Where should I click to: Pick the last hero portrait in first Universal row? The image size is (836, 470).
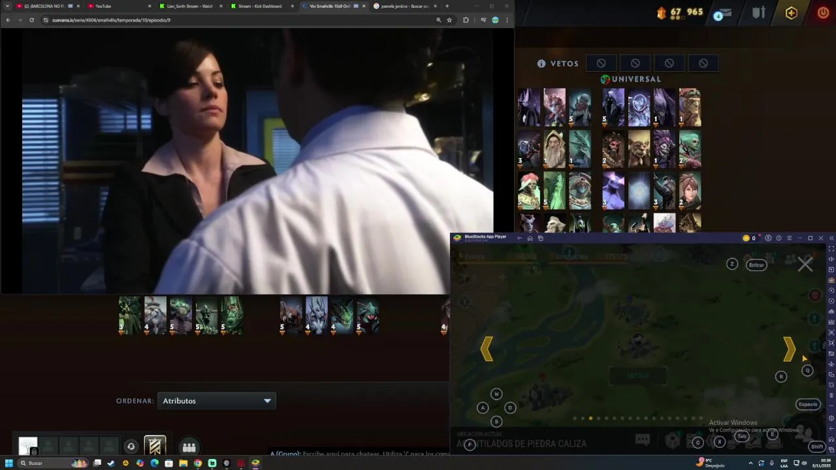point(690,107)
